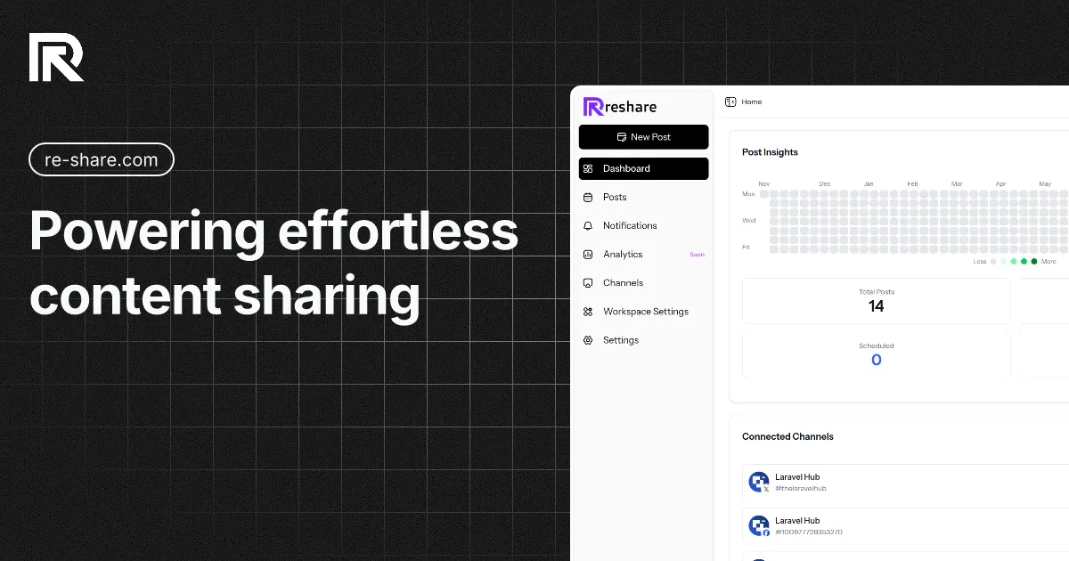The height and width of the screenshot is (561, 1069).
Task: Select the Analytics menu item
Action: (x=644, y=254)
